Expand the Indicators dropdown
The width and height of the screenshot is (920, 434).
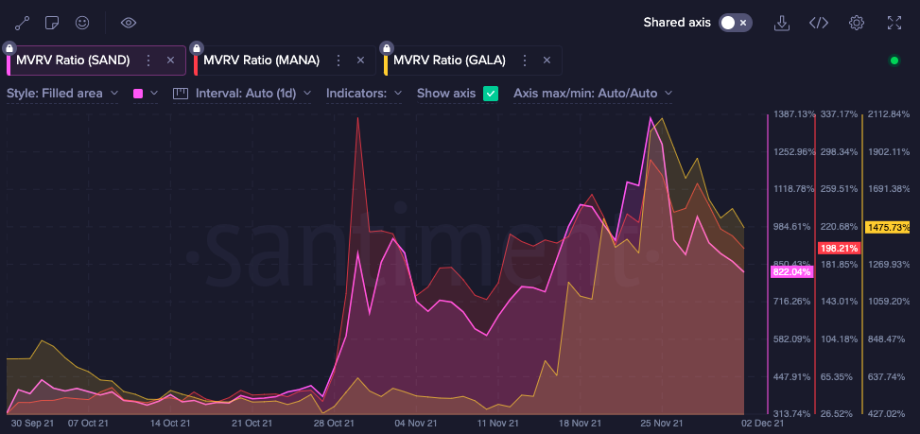click(x=364, y=94)
